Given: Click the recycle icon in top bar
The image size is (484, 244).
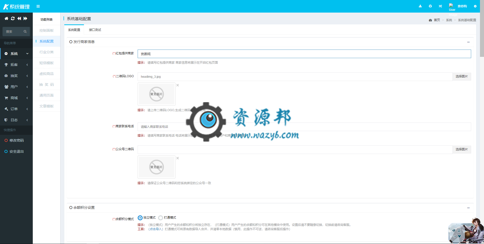Looking at the screenshot, I should (x=430, y=6).
